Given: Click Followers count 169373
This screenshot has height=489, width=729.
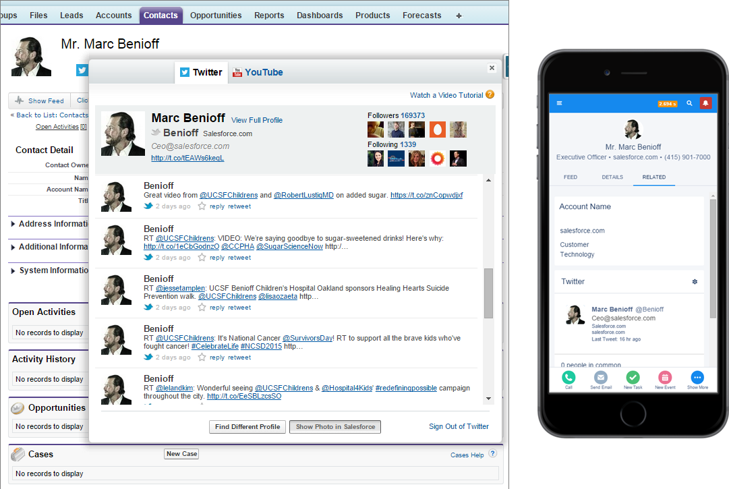Looking at the screenshot, I should 413,115.
